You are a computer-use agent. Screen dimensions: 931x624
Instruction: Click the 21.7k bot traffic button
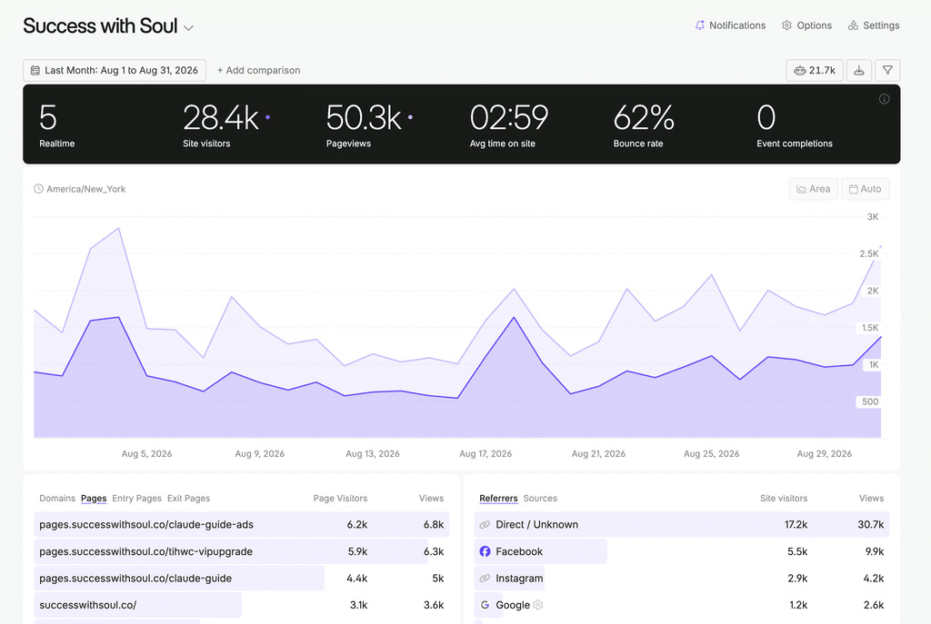(815, 70)
